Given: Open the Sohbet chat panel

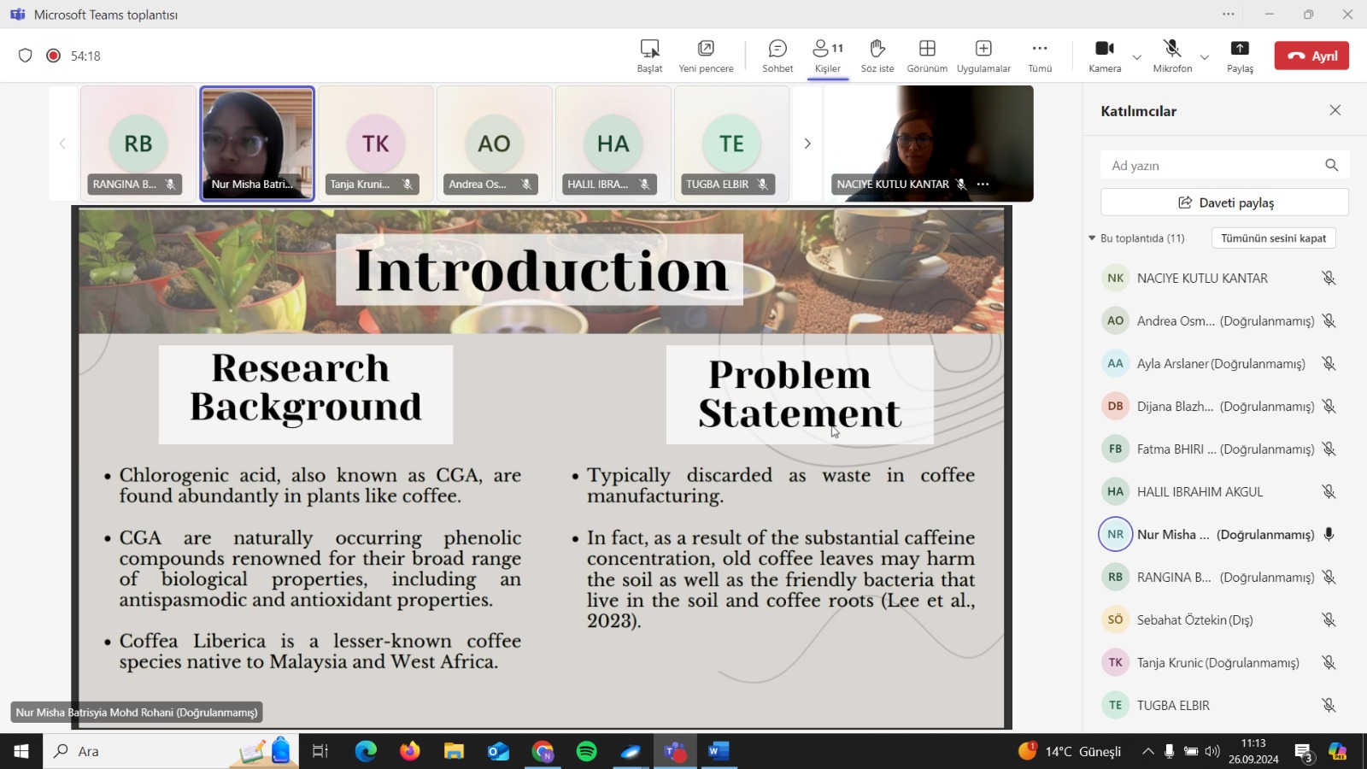Looking at the screenshot, I should coord(777,56).
